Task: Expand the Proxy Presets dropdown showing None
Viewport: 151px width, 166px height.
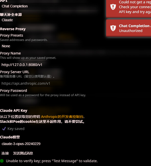Action: click(50, 46)
